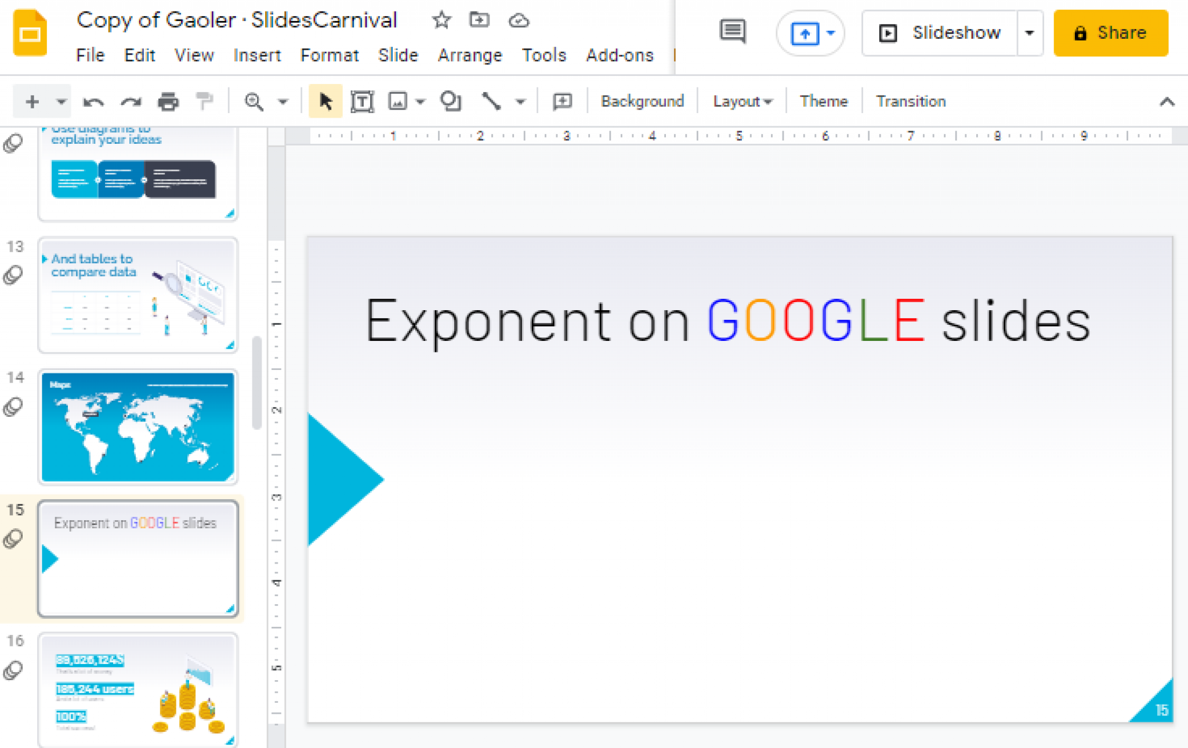Select the Shape tool
The width and height of the screenshot is (1188, 748).
coord(451,101)
